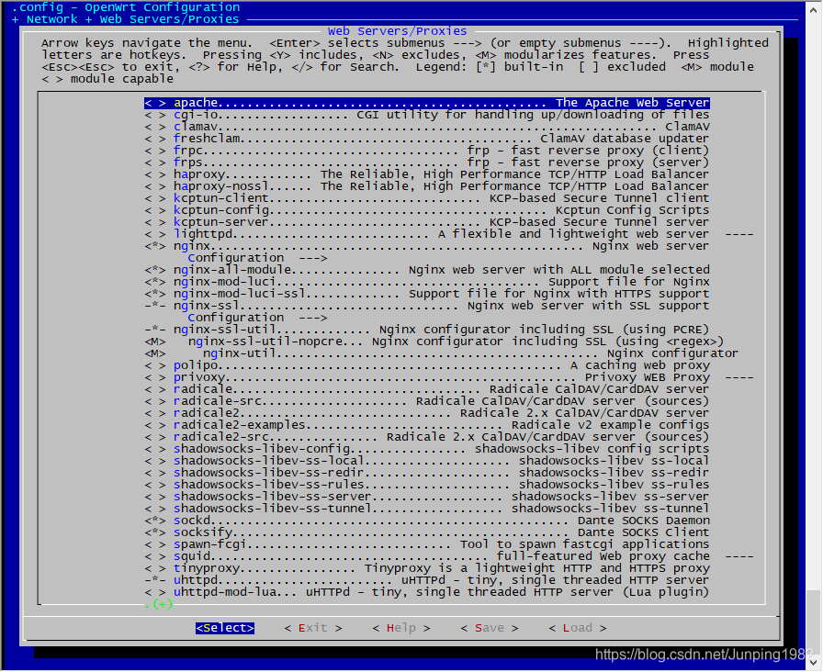This screenshot has width=823, height=672.
Task: Open Configuration submenu under nginx
Action: (x=257, y=258)
